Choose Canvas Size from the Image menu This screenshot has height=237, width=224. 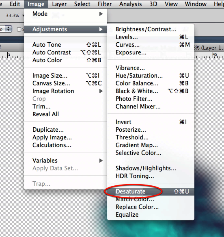66,83
